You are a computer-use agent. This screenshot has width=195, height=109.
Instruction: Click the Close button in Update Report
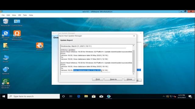[129, 79]
